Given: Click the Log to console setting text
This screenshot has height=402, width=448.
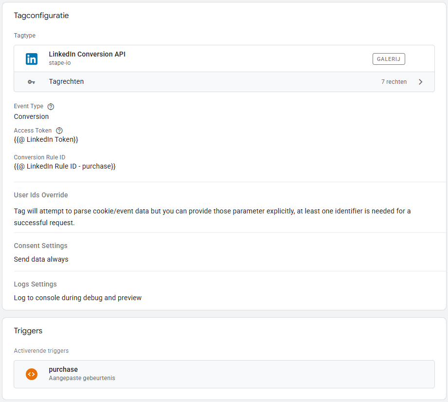Looking at the screenshot, I should [x=77, y=298].
